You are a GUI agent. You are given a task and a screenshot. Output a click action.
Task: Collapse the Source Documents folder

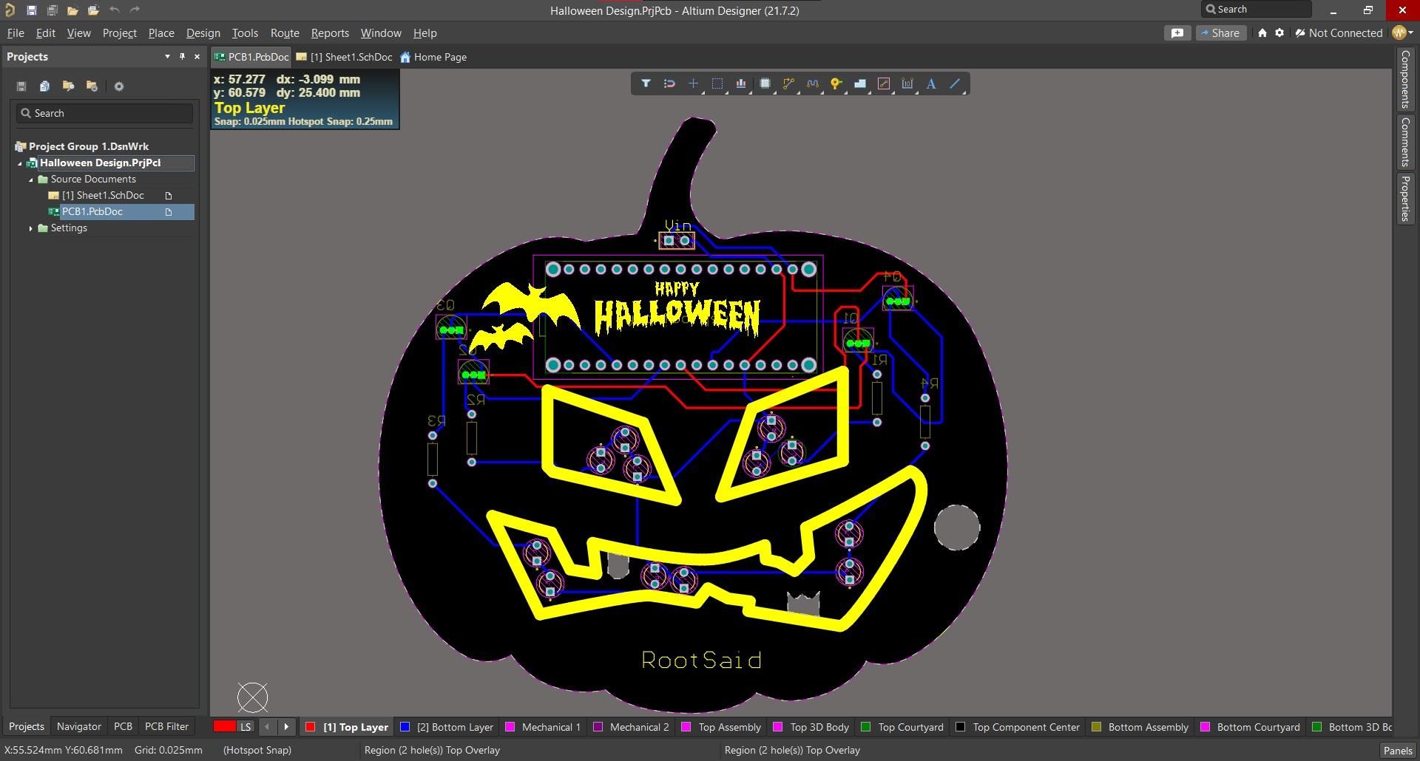tap(31, 179)
